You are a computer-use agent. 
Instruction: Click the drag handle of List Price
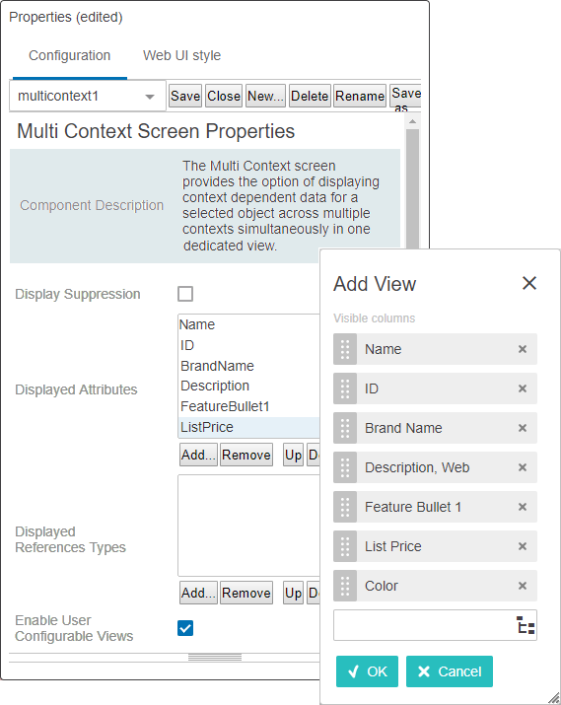[x=345, y=546]
